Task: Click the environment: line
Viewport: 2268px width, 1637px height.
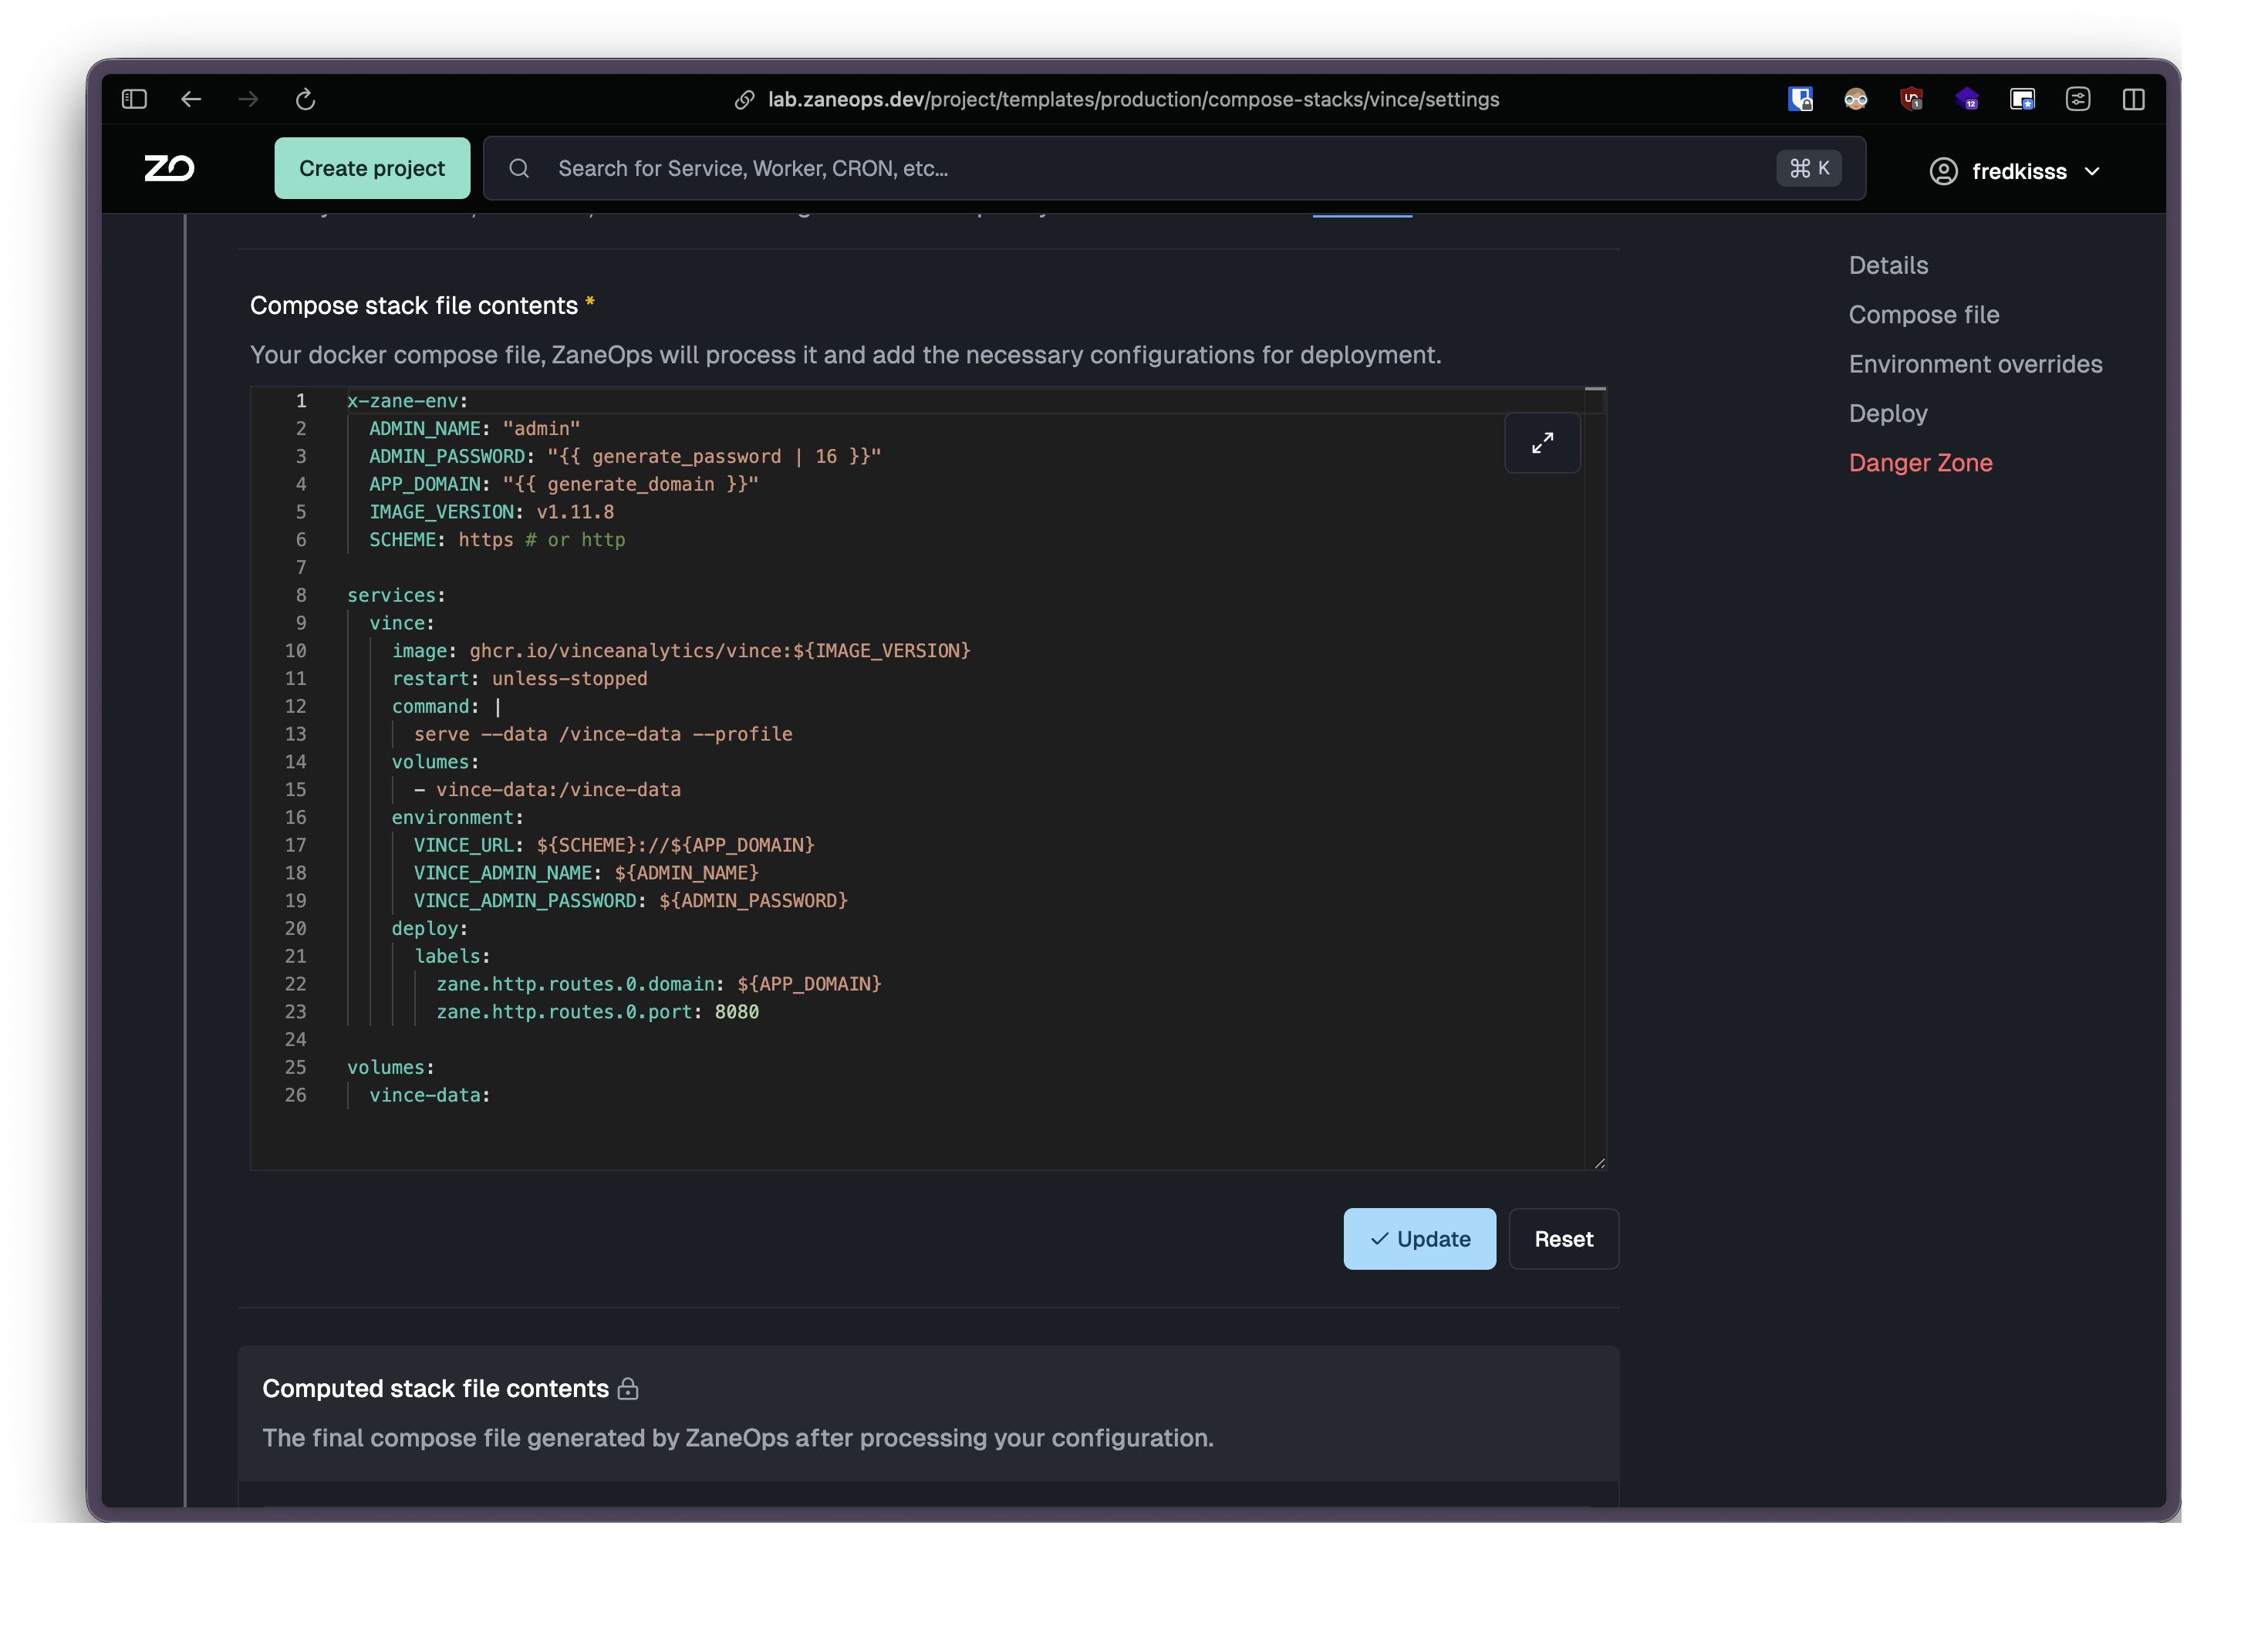Action: [x=458, y=817]
